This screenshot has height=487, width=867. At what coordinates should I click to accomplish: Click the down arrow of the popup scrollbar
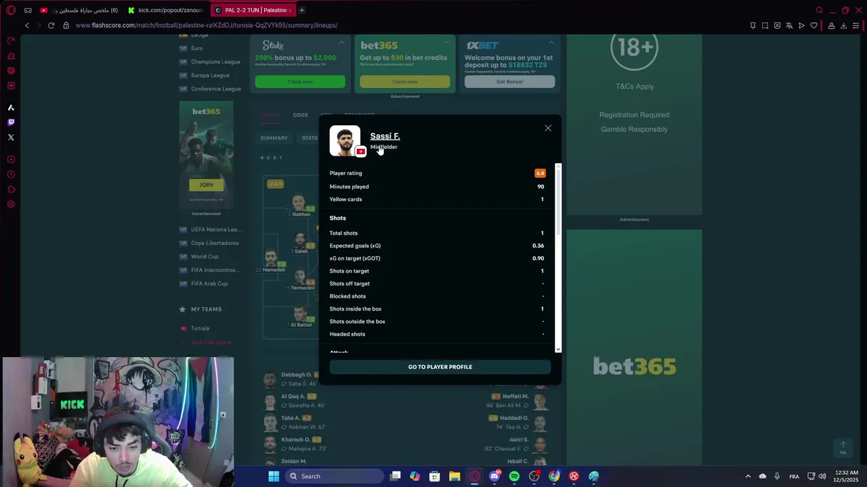click(558, 349)
